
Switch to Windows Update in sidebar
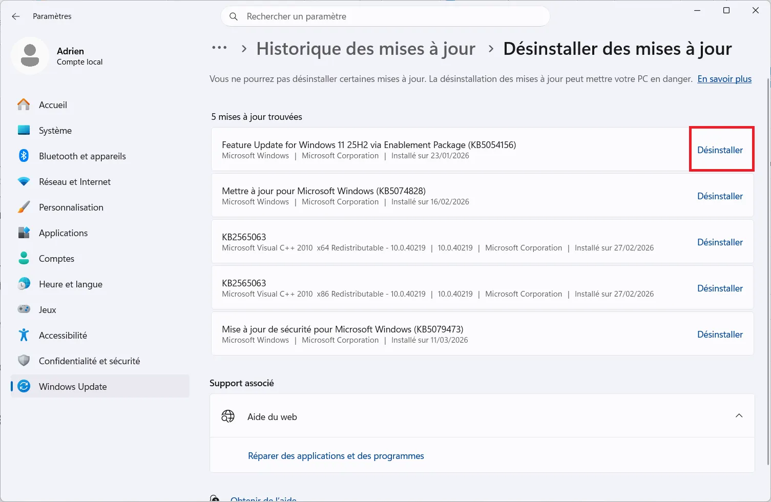(x=72, y=386)
